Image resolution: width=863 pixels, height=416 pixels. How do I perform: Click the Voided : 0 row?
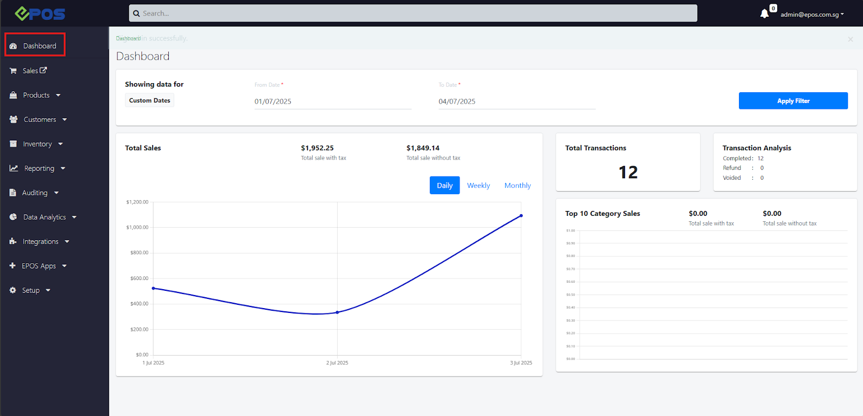(743, 178)
